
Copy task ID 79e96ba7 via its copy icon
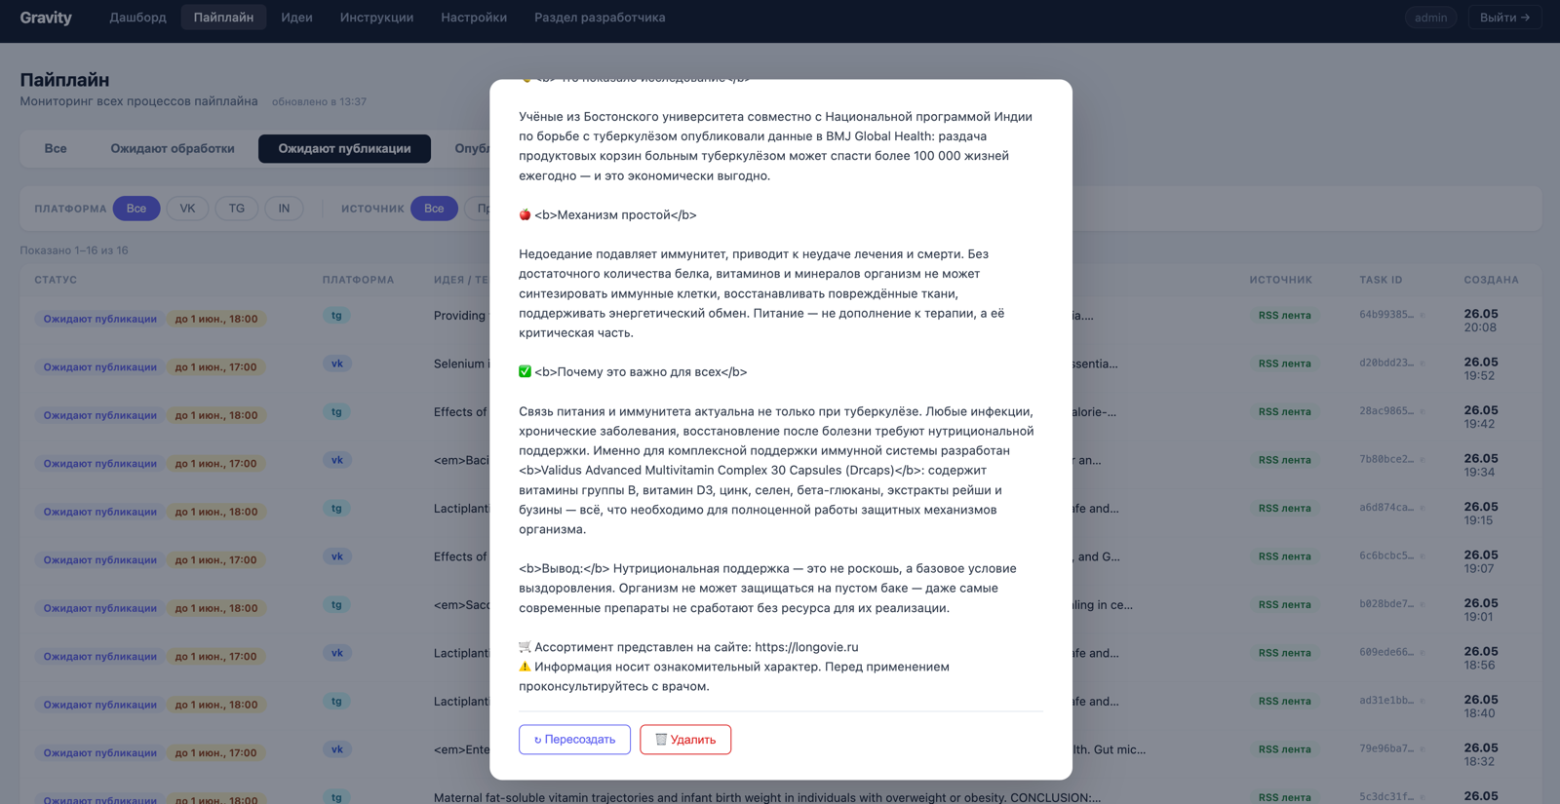1423,749
